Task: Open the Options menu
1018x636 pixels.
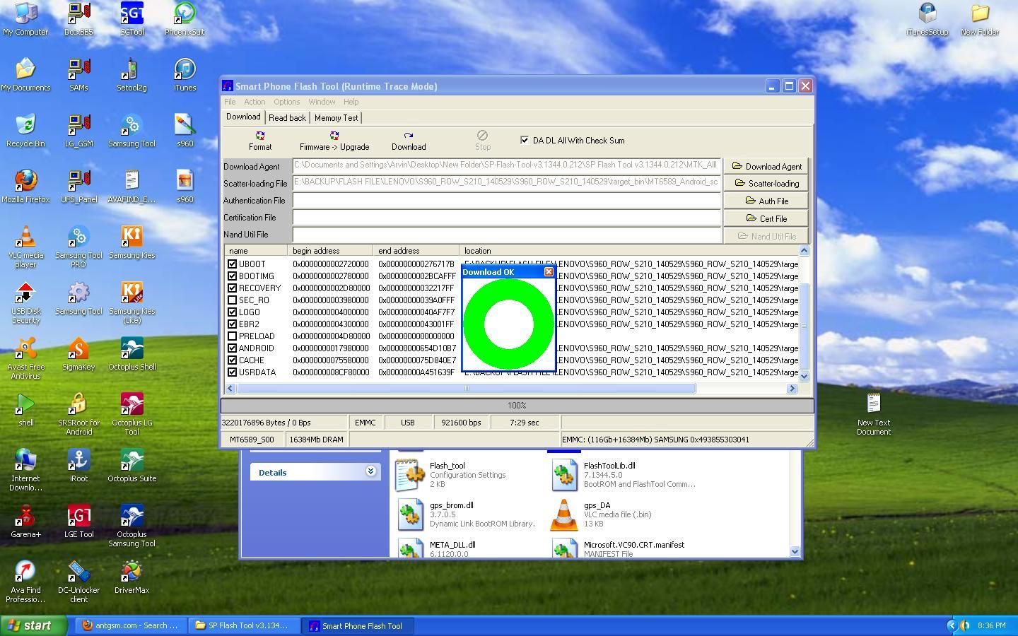Action: 286,102
